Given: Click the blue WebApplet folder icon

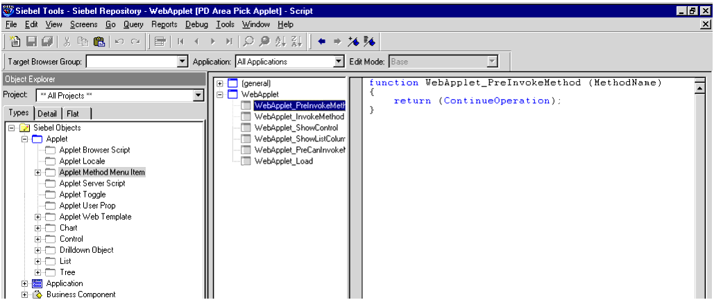Looking at the screenshot, I should click(x=232, y=94).
